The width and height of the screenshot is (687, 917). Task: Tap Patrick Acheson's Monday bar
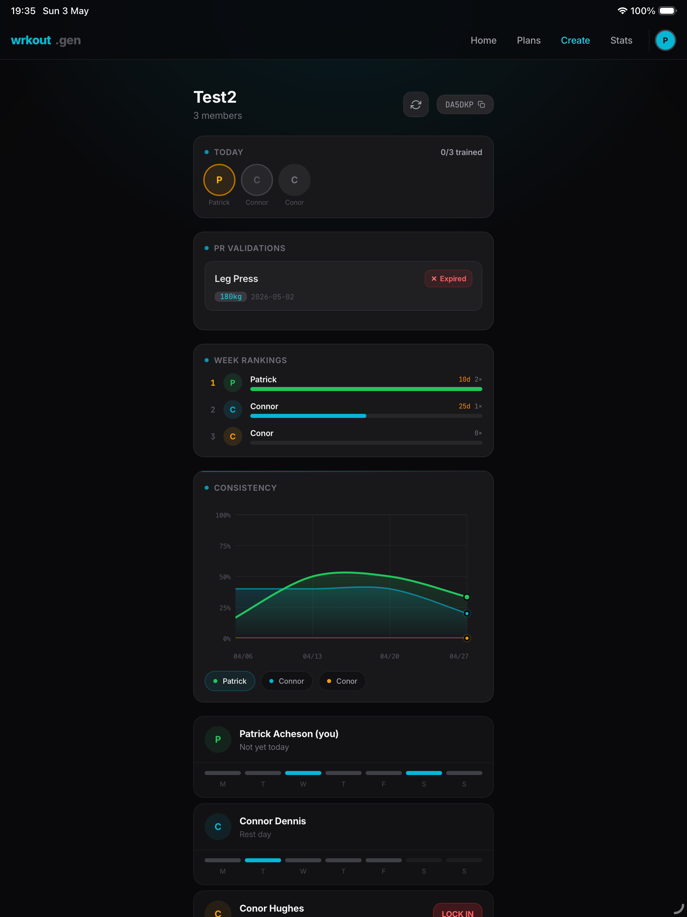click(223, 773)
